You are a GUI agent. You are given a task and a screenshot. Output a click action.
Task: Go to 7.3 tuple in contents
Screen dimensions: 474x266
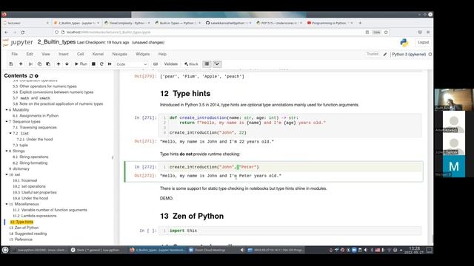(20, 146)
